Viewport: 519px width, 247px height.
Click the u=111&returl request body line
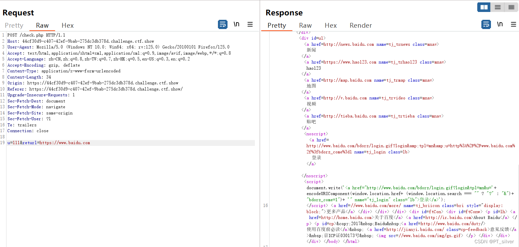[x=49, y=143]
